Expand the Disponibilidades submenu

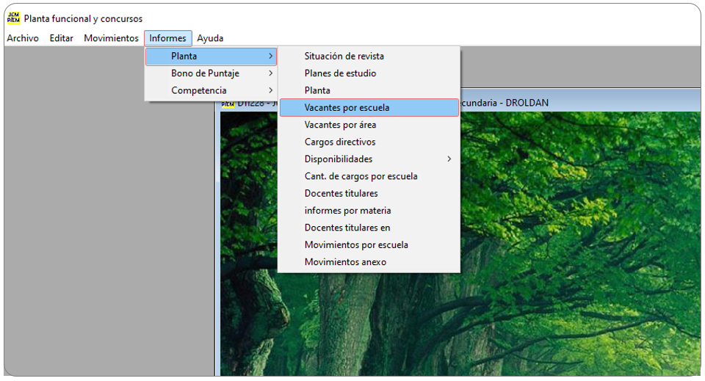coord(369,159)
